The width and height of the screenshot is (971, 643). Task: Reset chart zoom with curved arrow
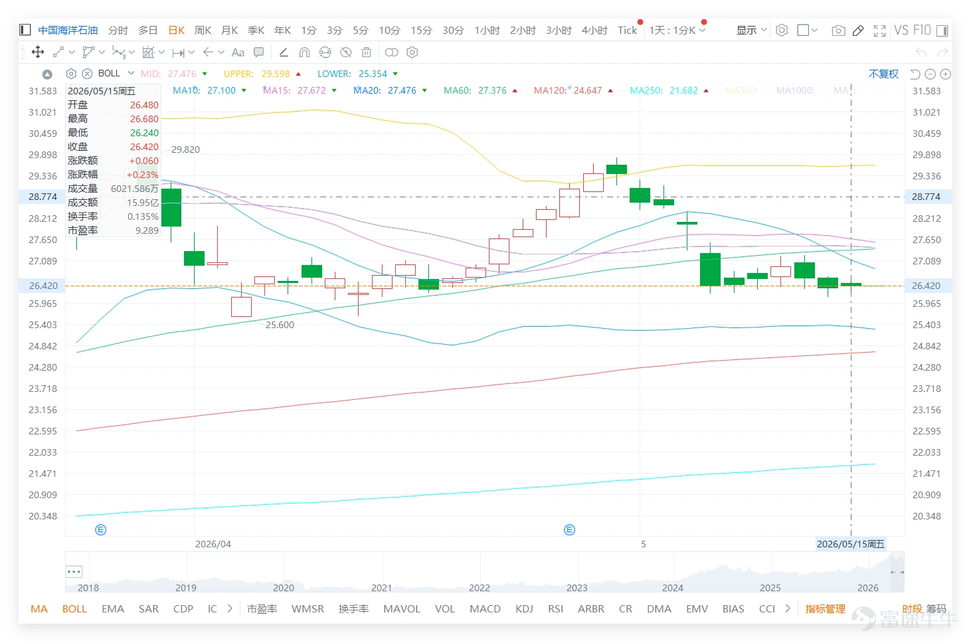(915, 74)
